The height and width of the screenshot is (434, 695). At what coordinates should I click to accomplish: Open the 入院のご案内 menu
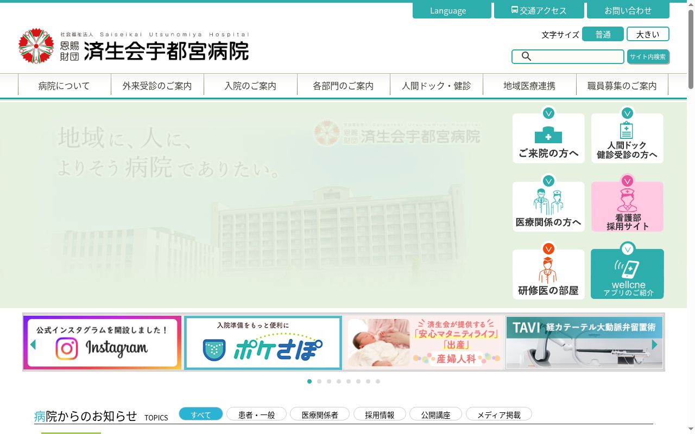pos(250,86)
